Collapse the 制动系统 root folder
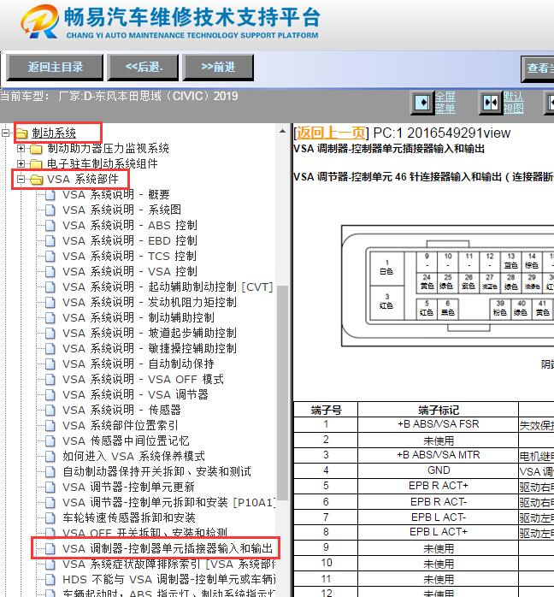 click(x=6, y=133)
